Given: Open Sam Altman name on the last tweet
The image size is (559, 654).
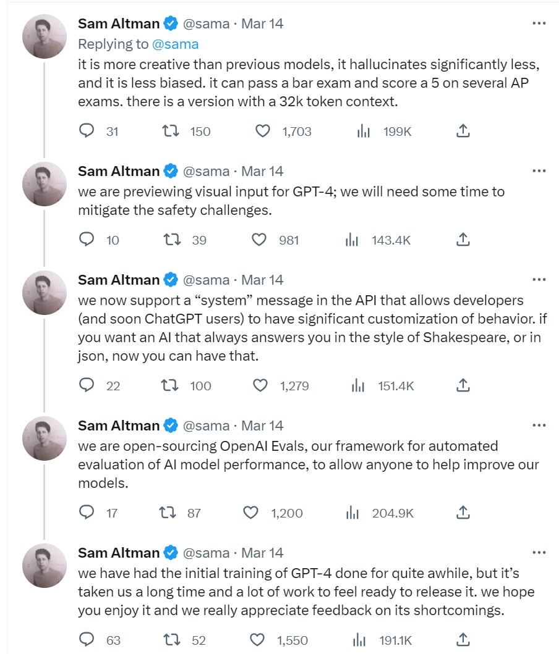Looking at the screenshot, I should click(x=119, y=553).
